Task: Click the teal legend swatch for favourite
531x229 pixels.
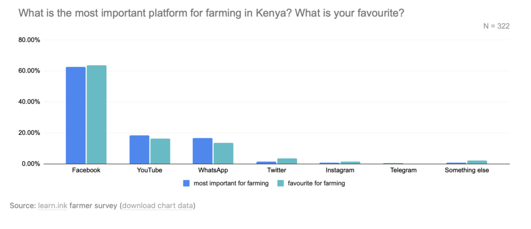Action: 281,183
